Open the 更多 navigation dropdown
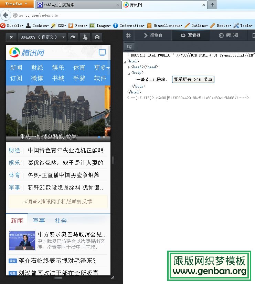The image size is (255, 284). point(102,68)
